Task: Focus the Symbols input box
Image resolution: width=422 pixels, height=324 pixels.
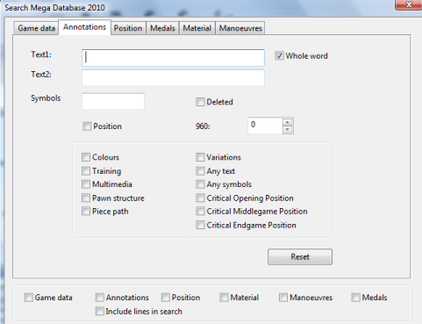Action: pyautogui.click(x=113, y=101)
